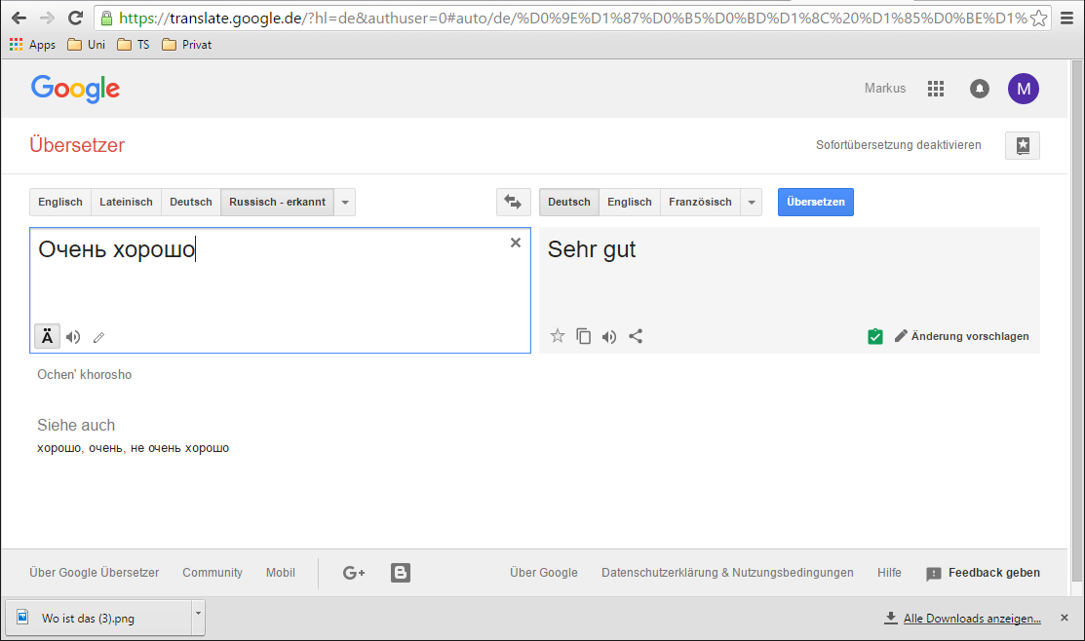Share the translation

coord(636,336)
